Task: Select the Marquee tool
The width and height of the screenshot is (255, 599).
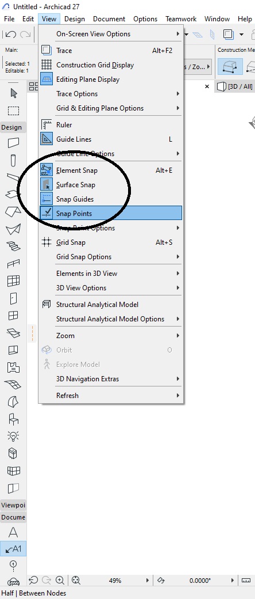Action: point(14,111)
